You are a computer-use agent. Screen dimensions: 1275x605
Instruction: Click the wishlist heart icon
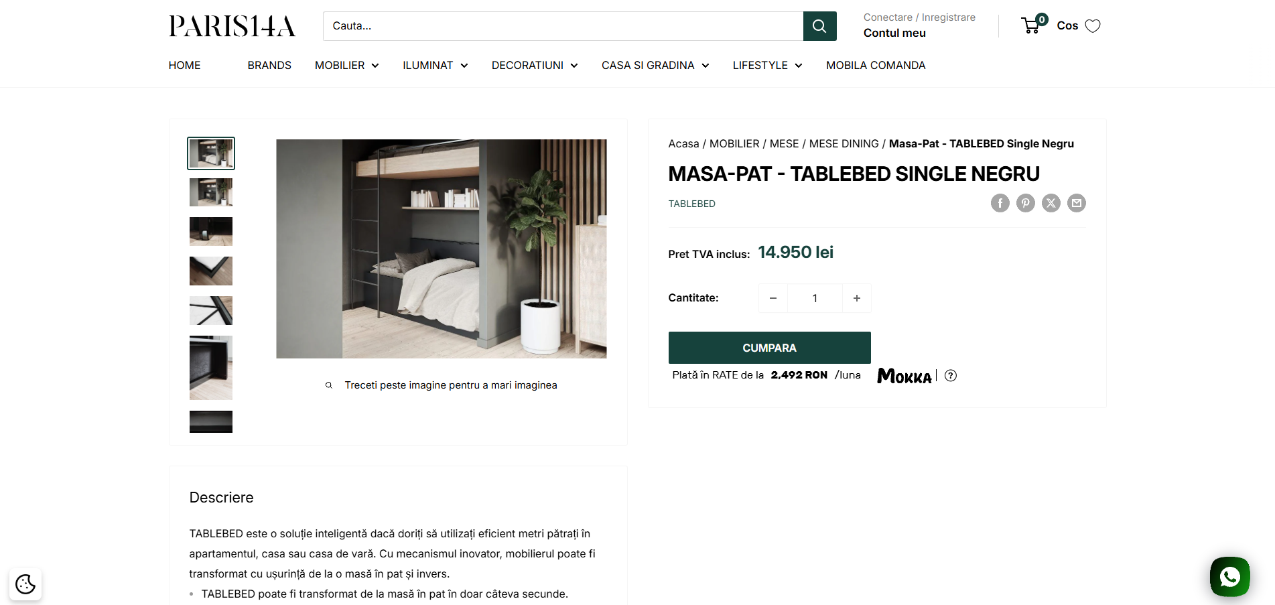1093,26
